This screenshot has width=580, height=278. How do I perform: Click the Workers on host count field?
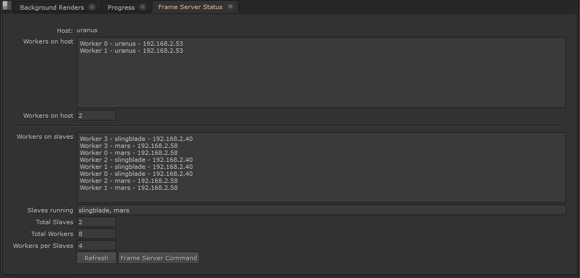[x=96, y=116]
